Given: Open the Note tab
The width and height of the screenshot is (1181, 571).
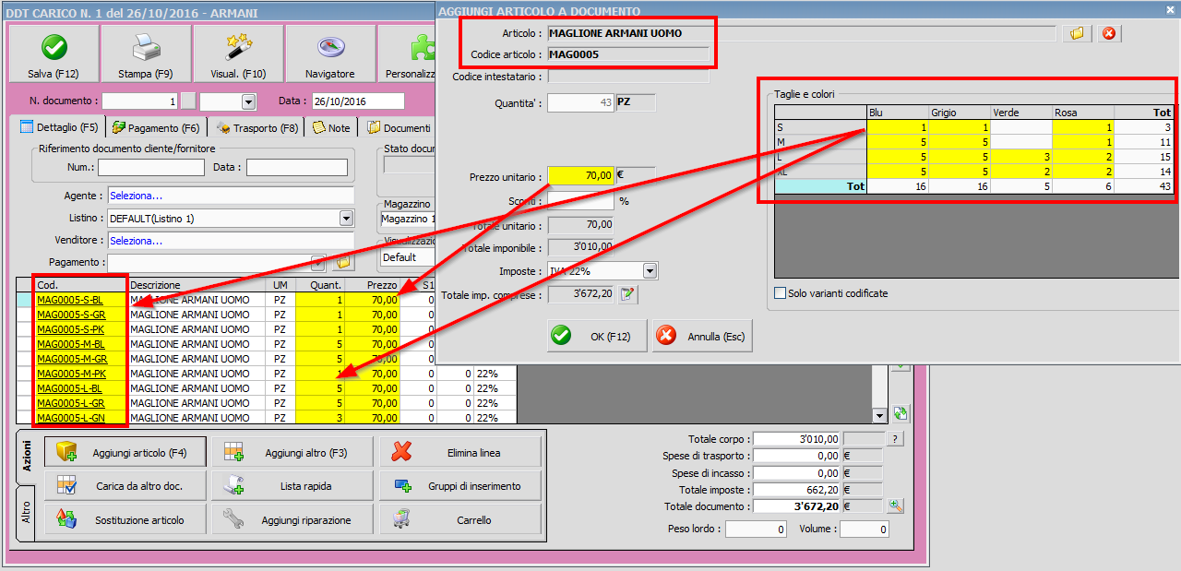Looking at the screenshot, I should tap(332, 128).
